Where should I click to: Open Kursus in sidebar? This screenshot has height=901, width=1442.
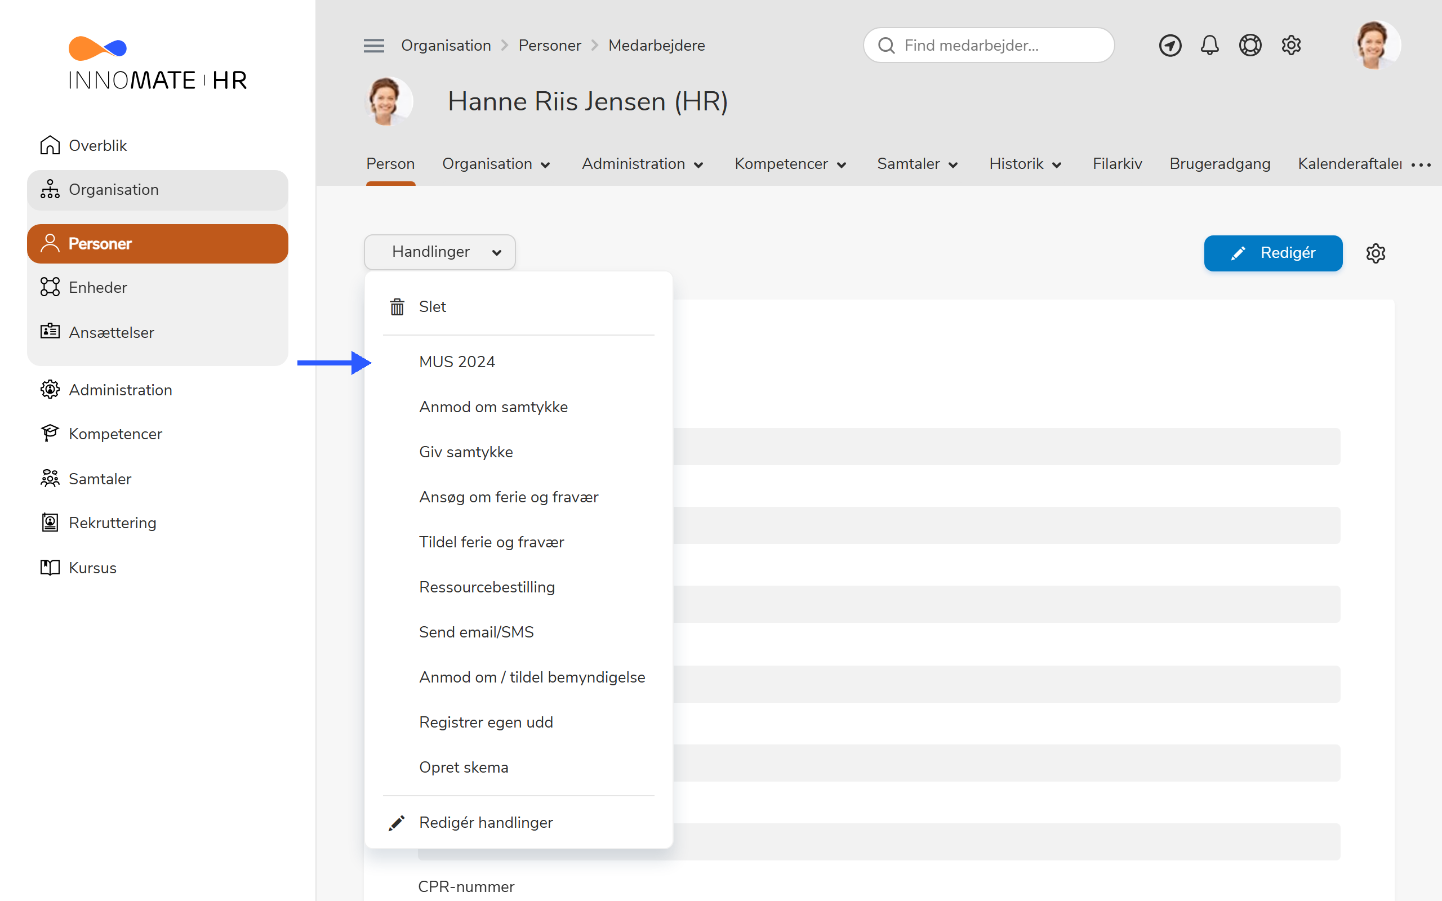coord(92,567)
